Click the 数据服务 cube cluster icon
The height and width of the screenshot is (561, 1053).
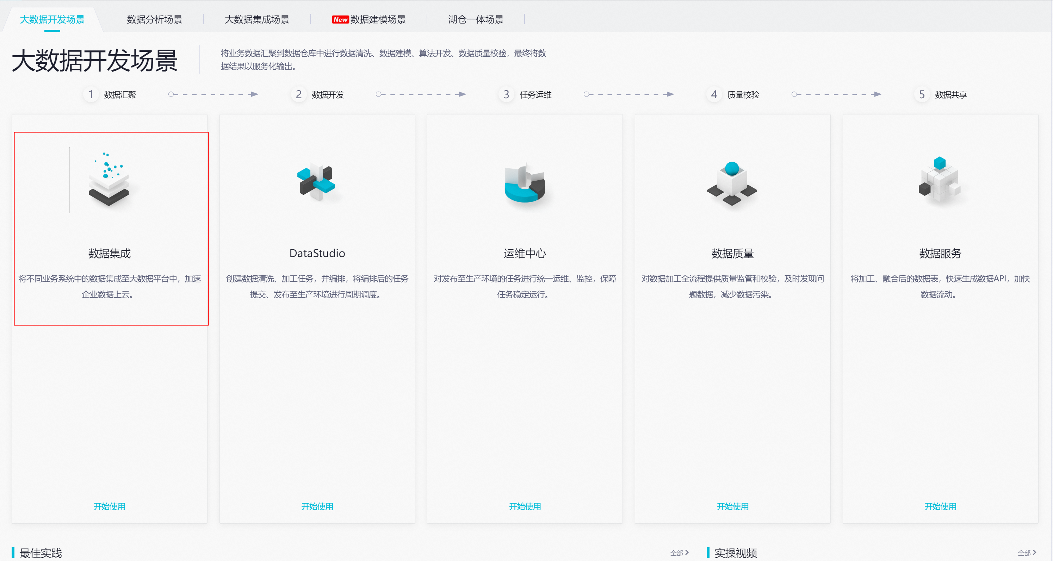(940, 180)
